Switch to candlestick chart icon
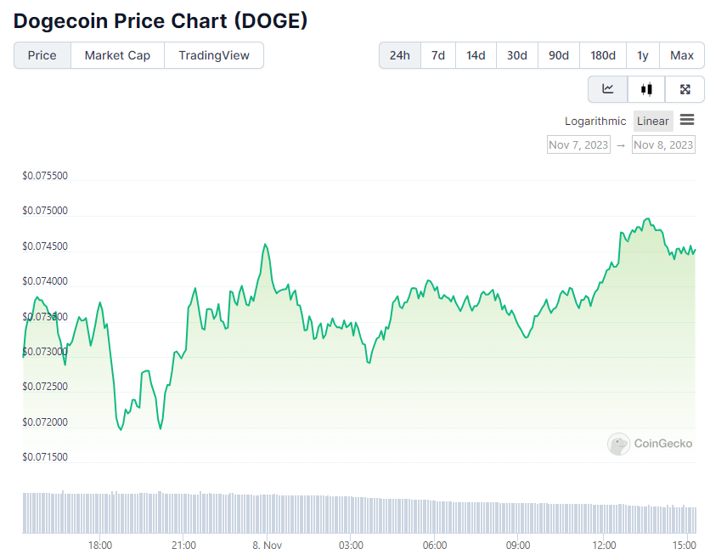The height and width of the screenshot is (560, 710). click(646, 89)
